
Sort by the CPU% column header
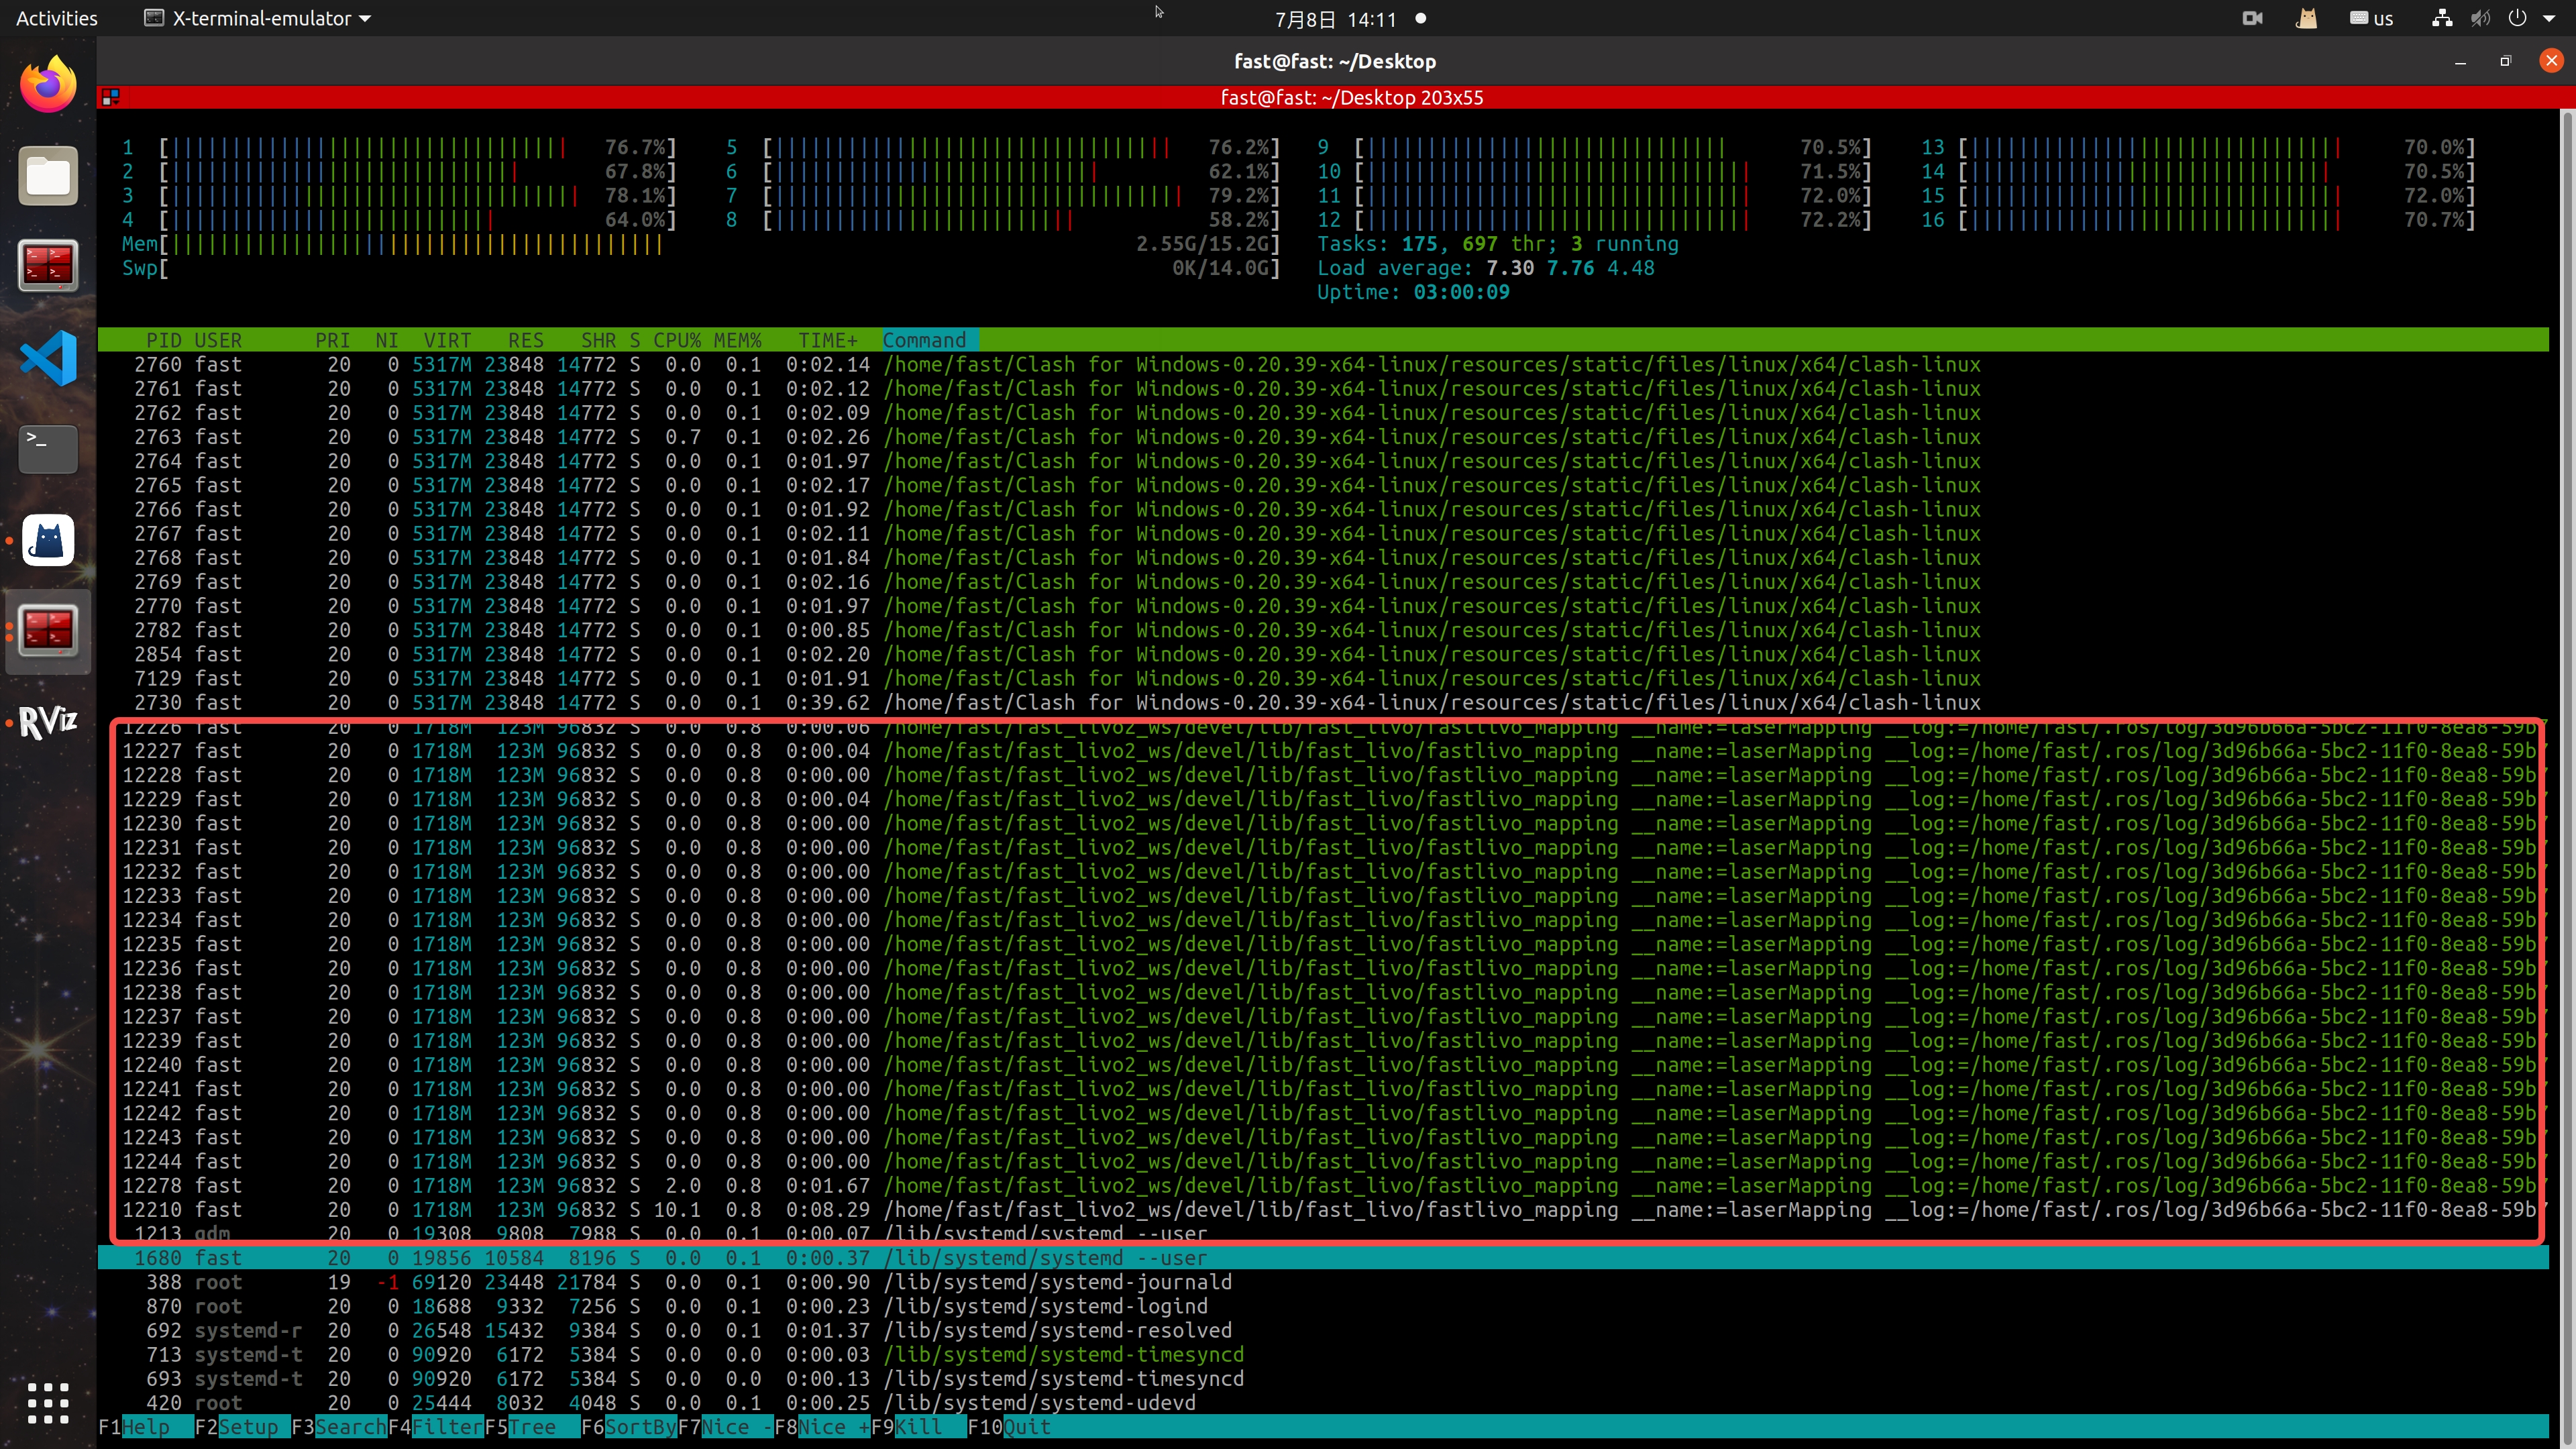click(x=677, y=340)
